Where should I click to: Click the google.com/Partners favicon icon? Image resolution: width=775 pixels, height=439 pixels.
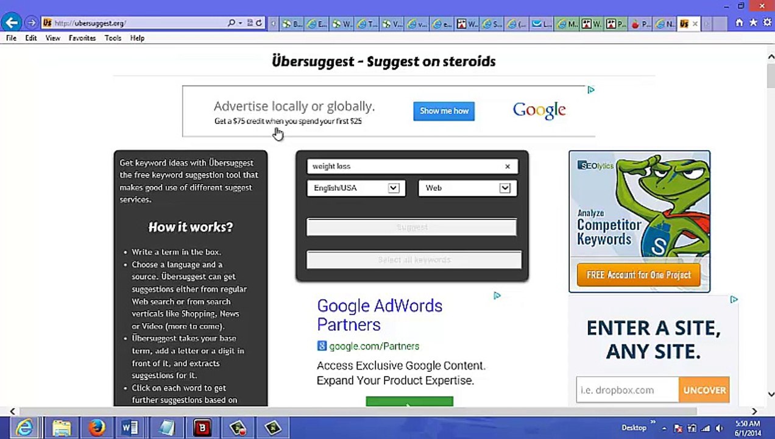[x=322, y=346]
